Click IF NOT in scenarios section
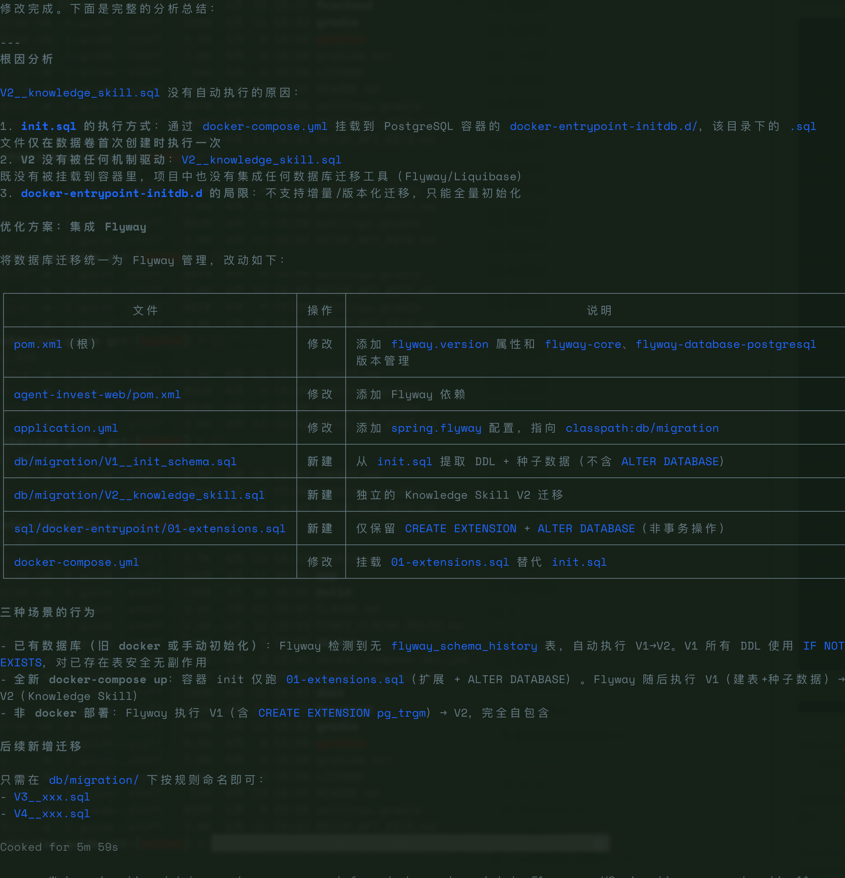Screen dimensions: 845x878 [x=823, y=645]
